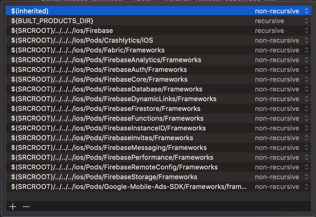Select the FirebaseAuth/Frameworks path row
Screen dimensions: 316x217
(122, 69)
